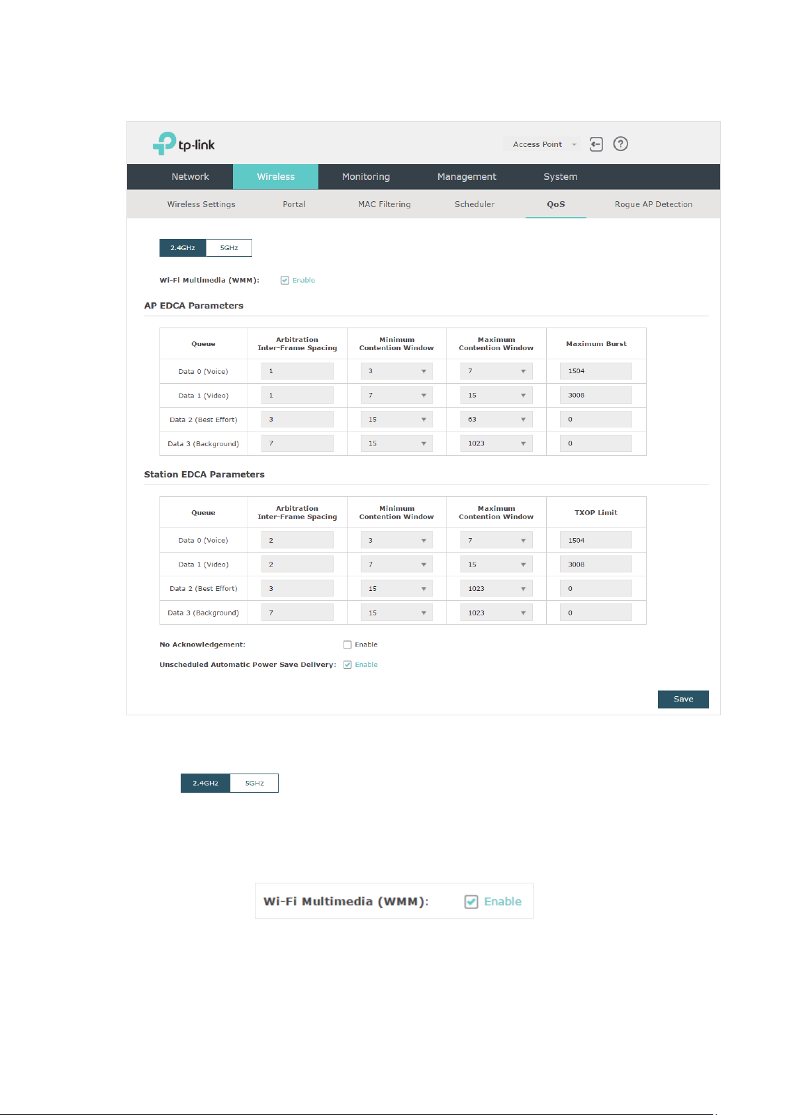Open Station Best Effort Maximum Contention Window dropdown
The width and height of the screenshot is (789, 1115).
(x=496, y=588)
